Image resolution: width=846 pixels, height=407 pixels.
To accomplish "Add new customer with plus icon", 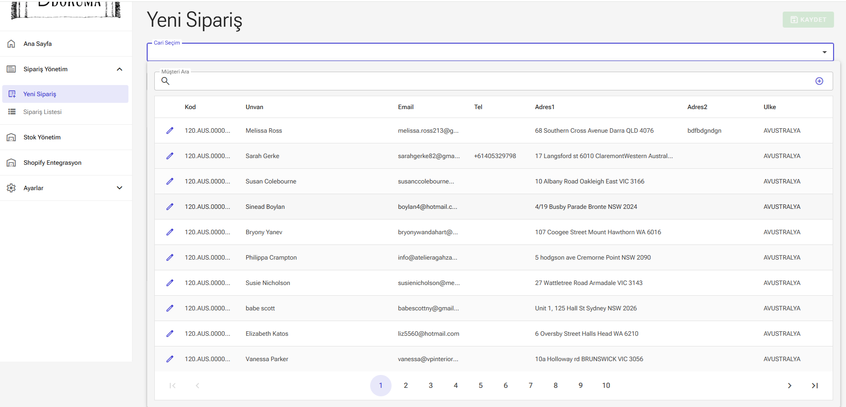I will click(819, 81).
